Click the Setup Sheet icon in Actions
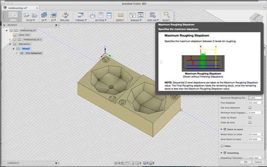 coord(109,15)
